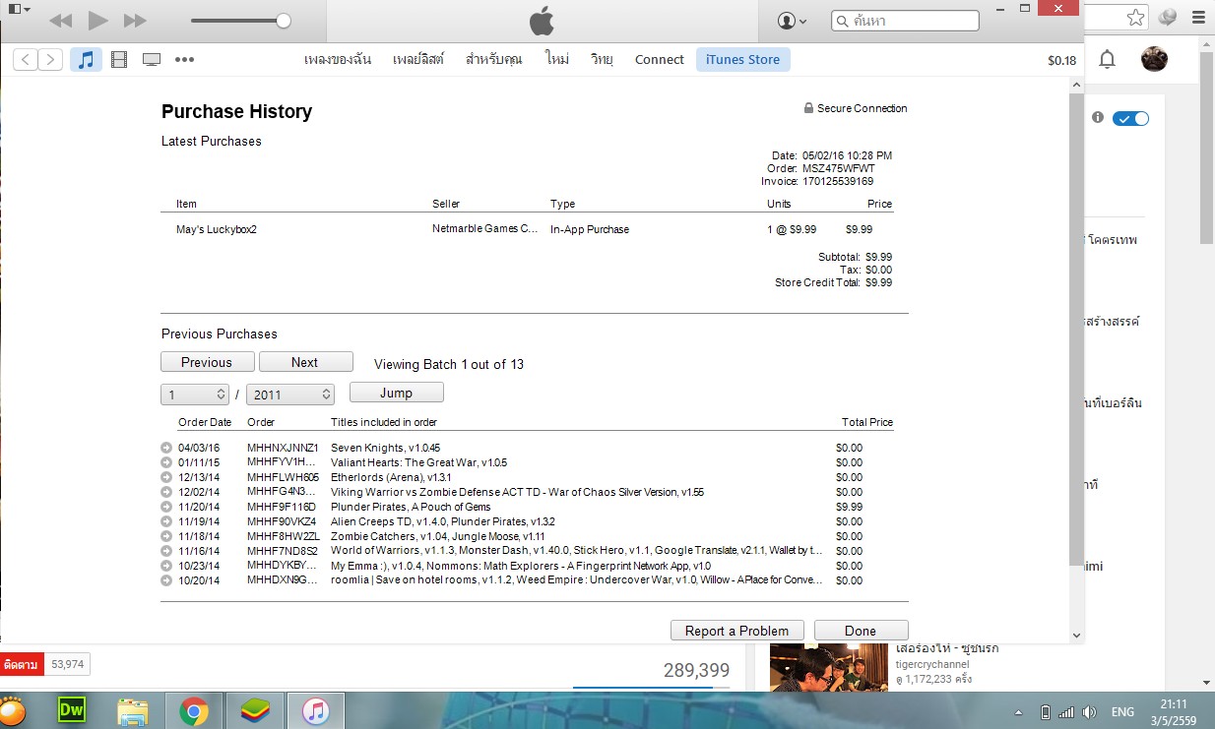Viewport: 1215px width, 729px height.
Task: Switch to the เพลงของฉัน tab
Action: (x=338, y=59)
